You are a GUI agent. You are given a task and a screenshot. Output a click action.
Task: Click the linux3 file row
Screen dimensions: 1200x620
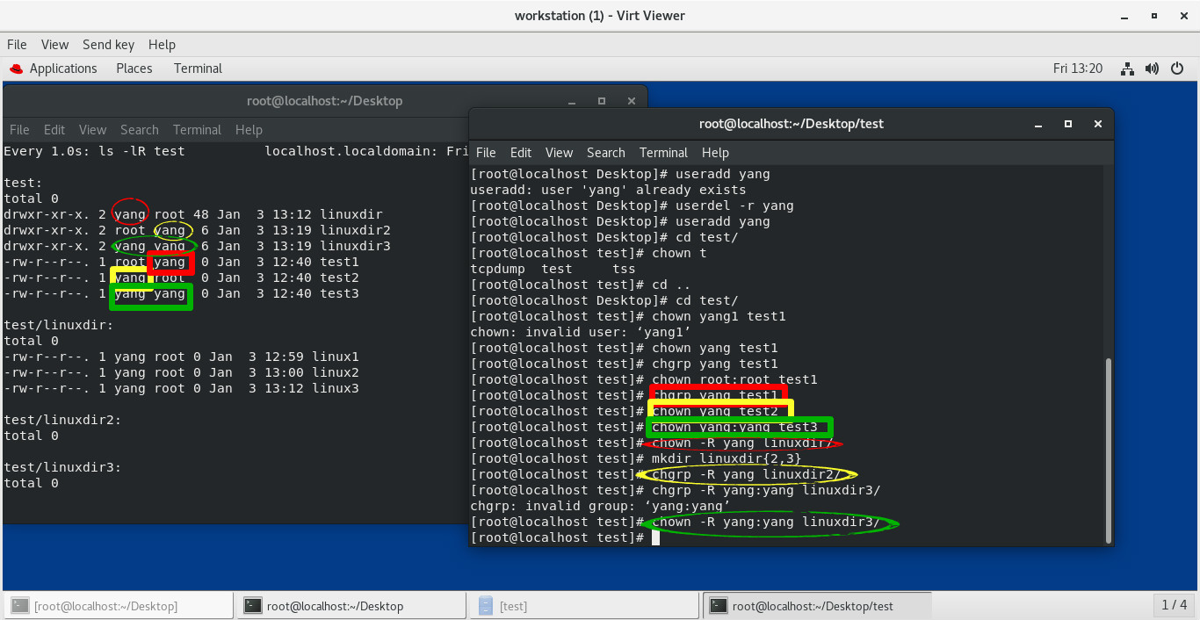(x=182, y=388)
